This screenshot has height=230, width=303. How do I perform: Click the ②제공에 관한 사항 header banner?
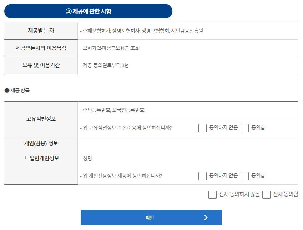coord(88,11)
